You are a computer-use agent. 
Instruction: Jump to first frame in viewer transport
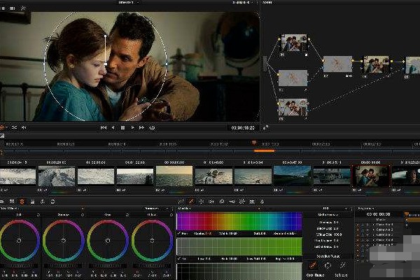click(x=104, y=127)
